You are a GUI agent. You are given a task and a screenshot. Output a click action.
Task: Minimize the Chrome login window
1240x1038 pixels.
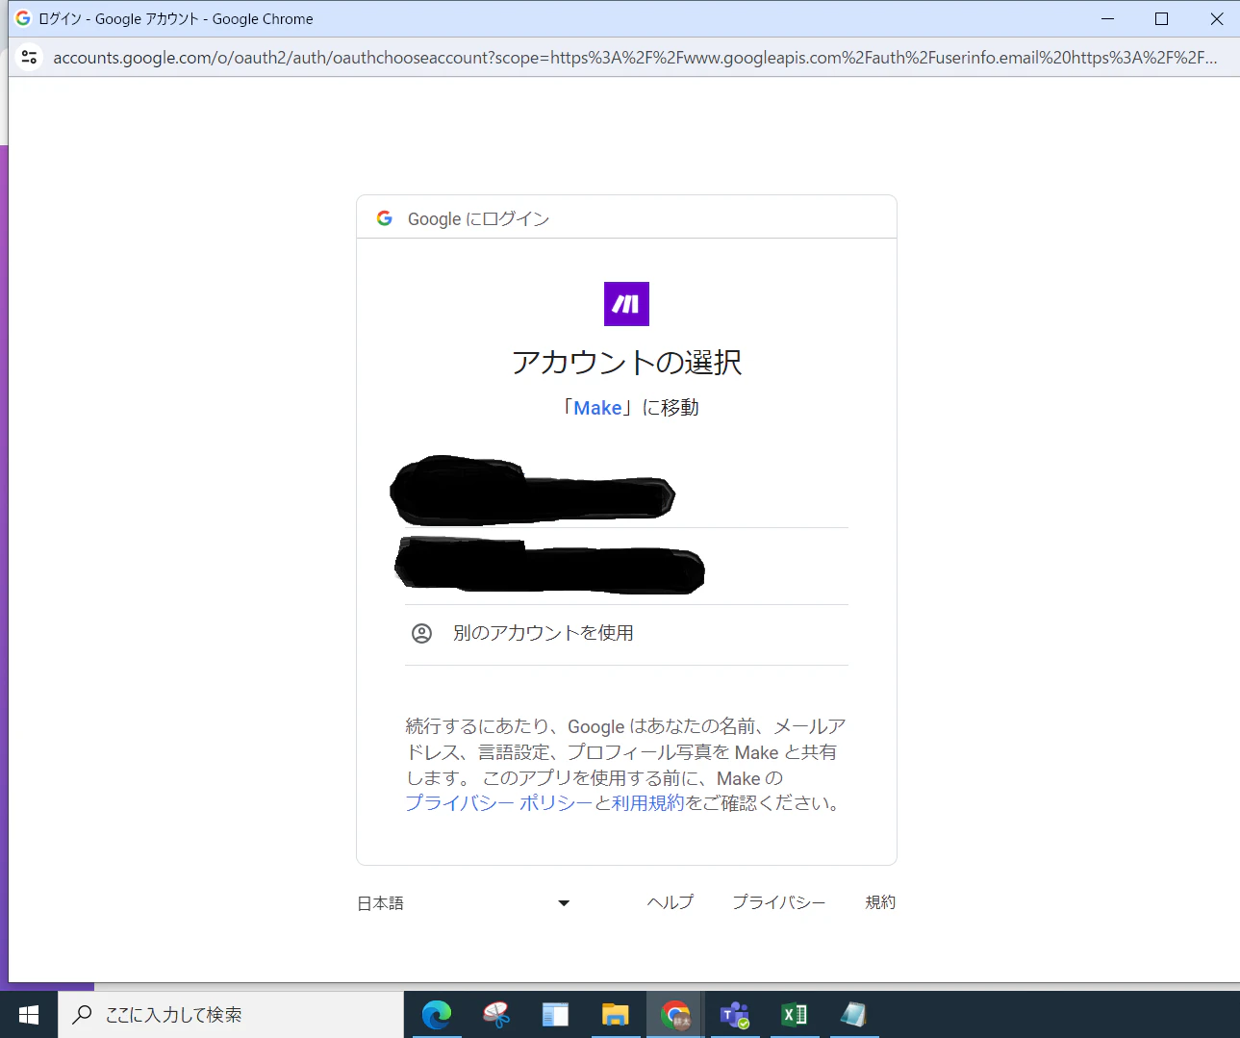click(1107, 18)
